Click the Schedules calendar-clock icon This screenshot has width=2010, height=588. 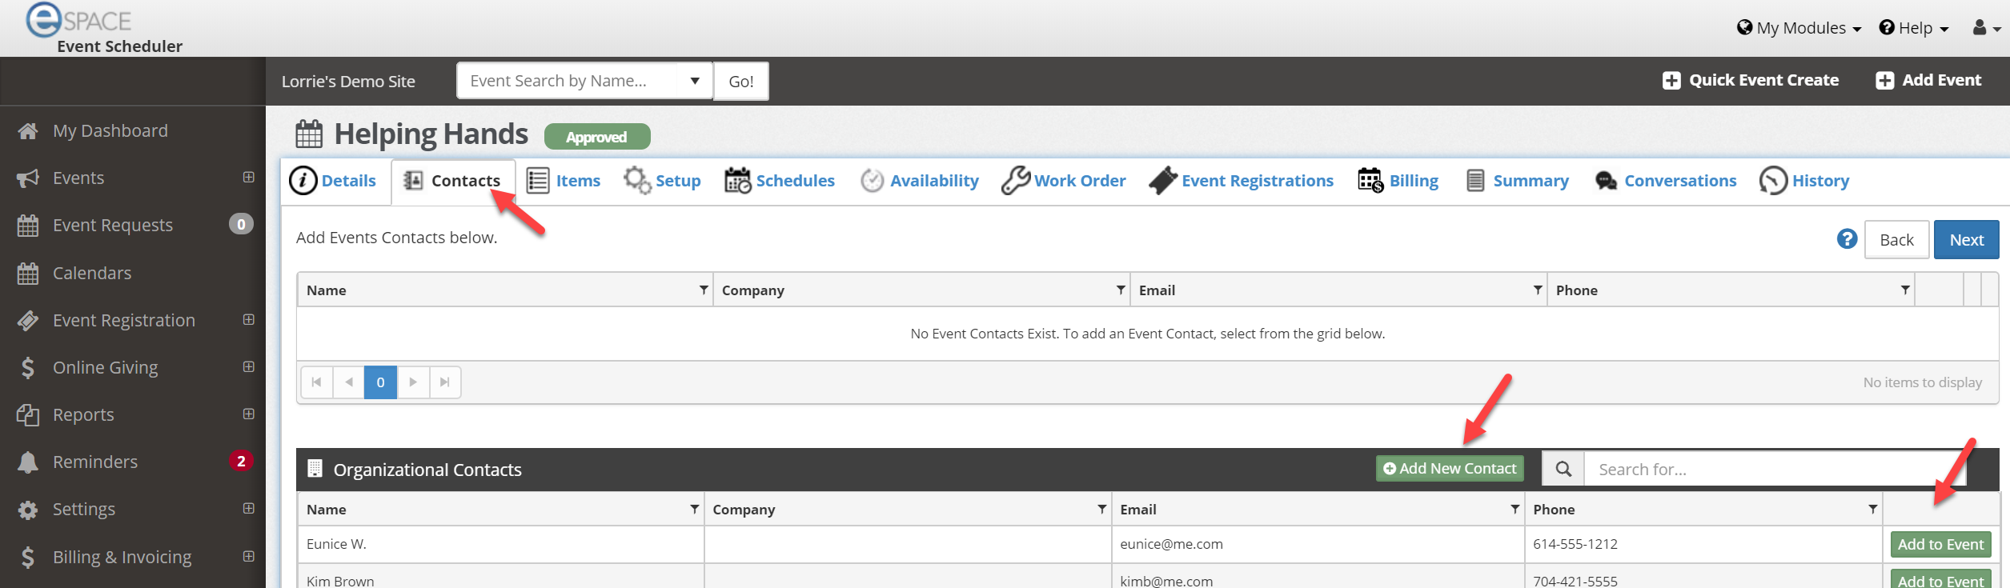click(737, 181)
